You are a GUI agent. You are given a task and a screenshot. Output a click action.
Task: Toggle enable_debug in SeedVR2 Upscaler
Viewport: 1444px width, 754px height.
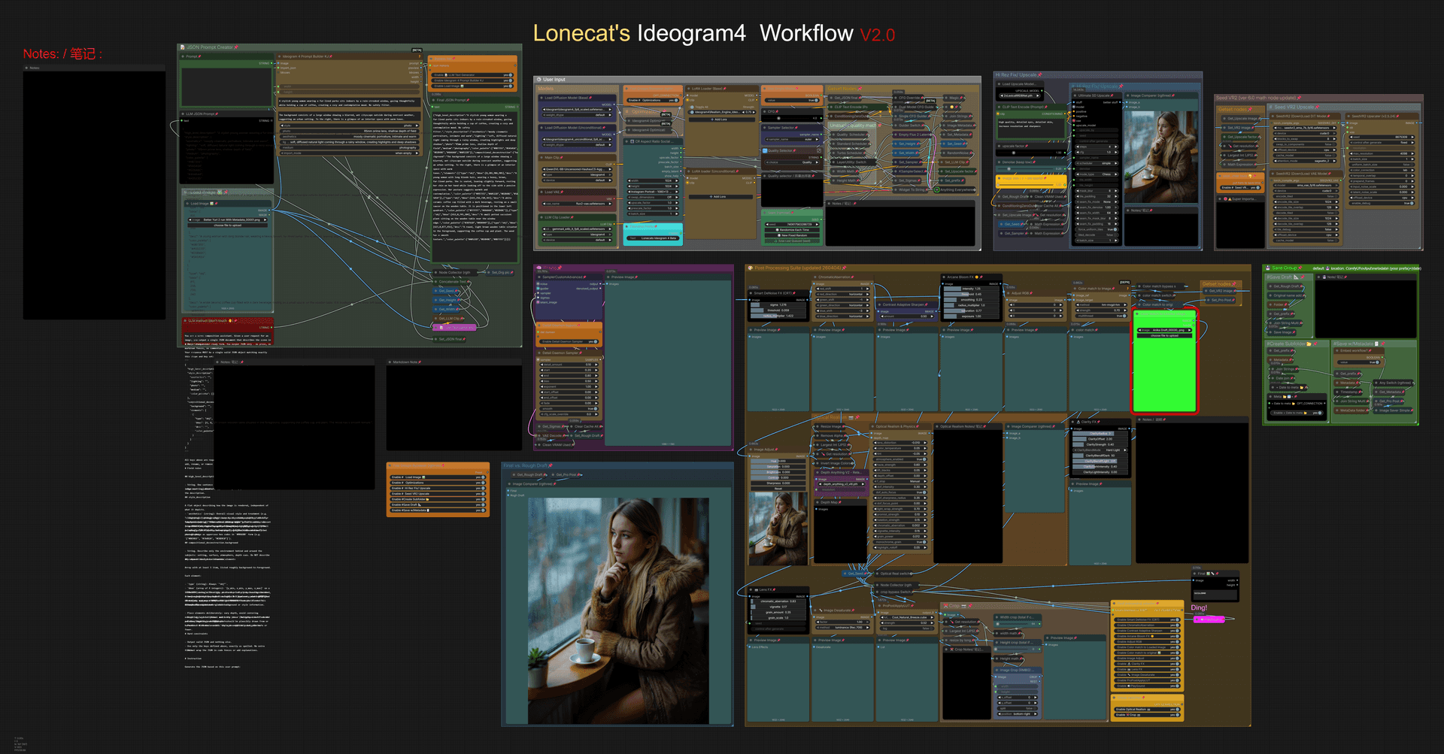[x=1382, y=203]
